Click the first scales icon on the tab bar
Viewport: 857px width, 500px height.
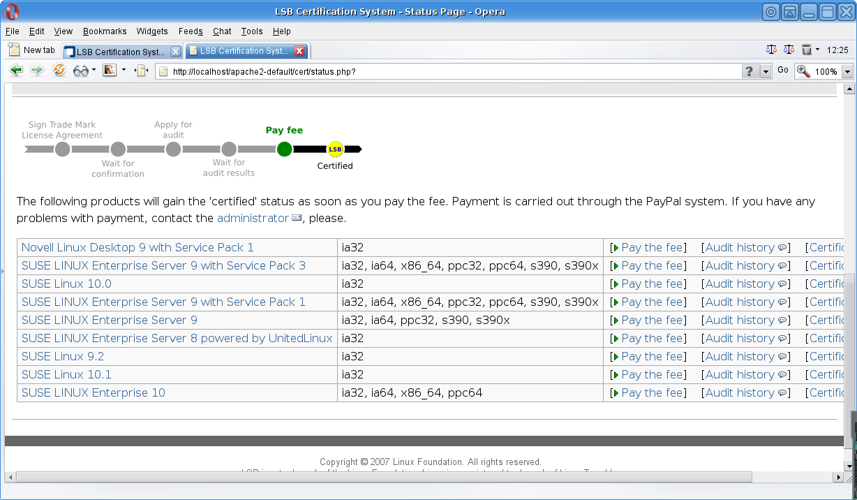point(771,50)
